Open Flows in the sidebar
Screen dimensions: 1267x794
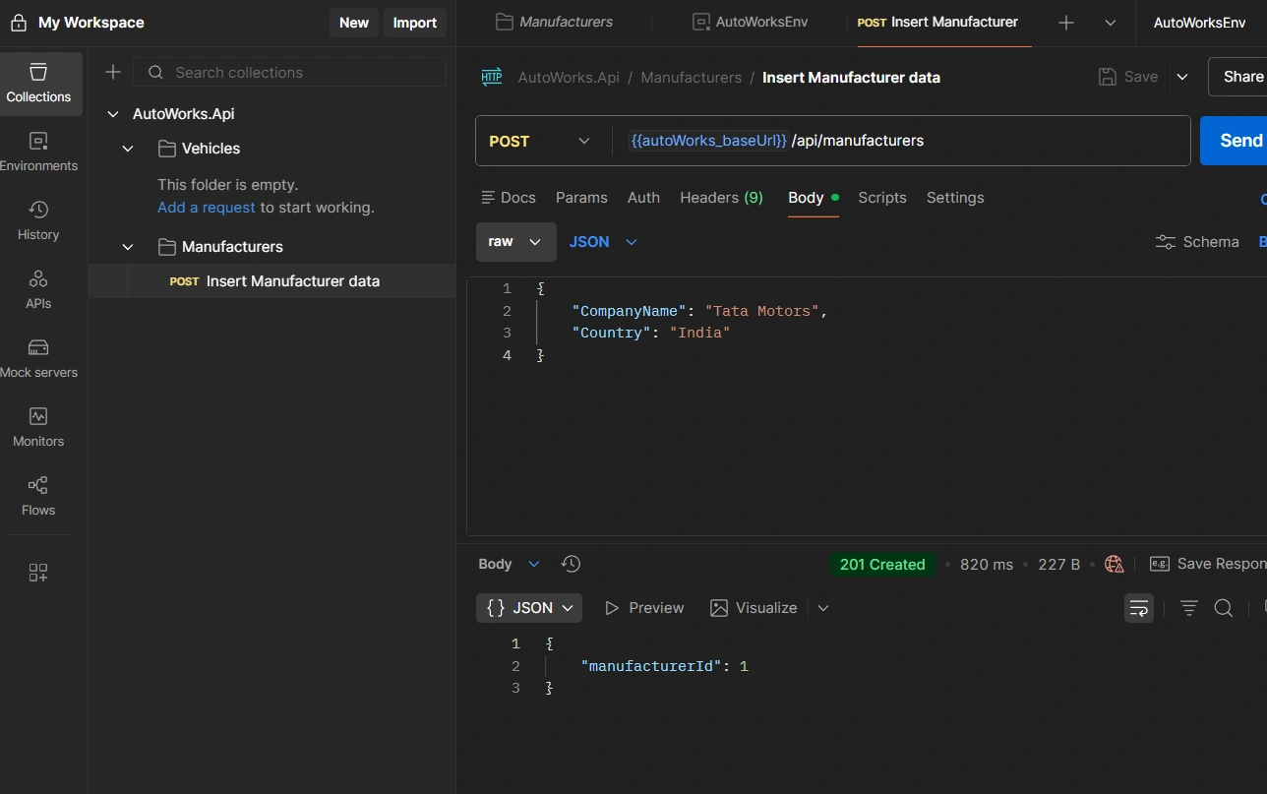[x=38, y=497]
